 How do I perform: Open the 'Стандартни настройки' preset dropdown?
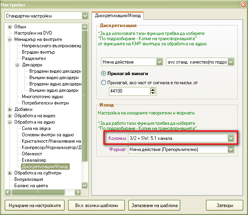coord(85,16)
